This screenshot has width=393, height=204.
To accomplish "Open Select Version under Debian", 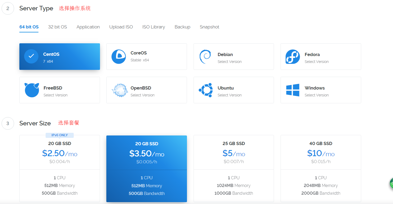I will coord(230,62).
